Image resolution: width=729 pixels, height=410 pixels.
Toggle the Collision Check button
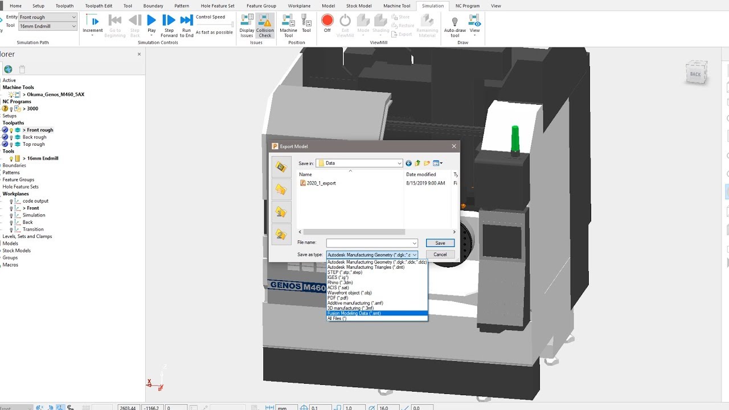coord(265,26)
